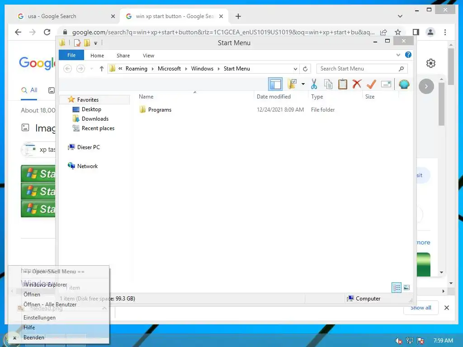Image resolution: width=463 pixels, height=347 pixels.
Task: Click the Copy icon in Explorer toolbar
Action: coord(328,84)
